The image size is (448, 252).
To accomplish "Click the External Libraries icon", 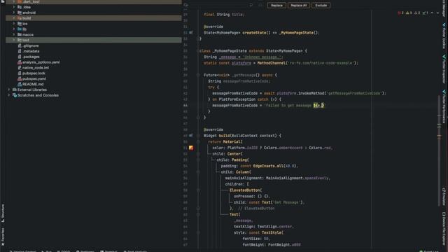I will pos(14,90).
